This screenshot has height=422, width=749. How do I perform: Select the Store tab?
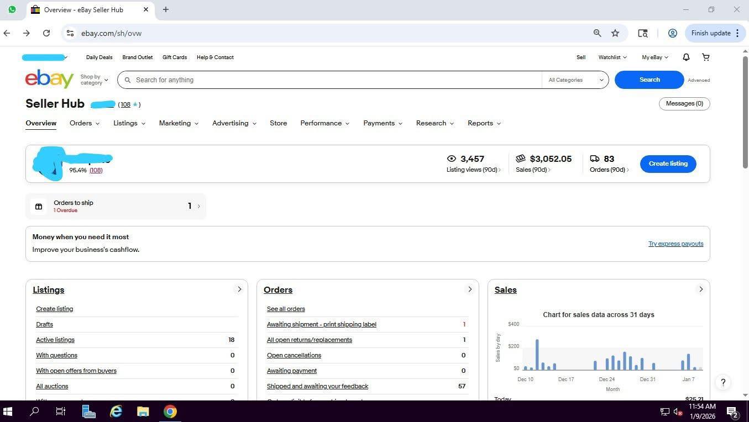(278, 123)
